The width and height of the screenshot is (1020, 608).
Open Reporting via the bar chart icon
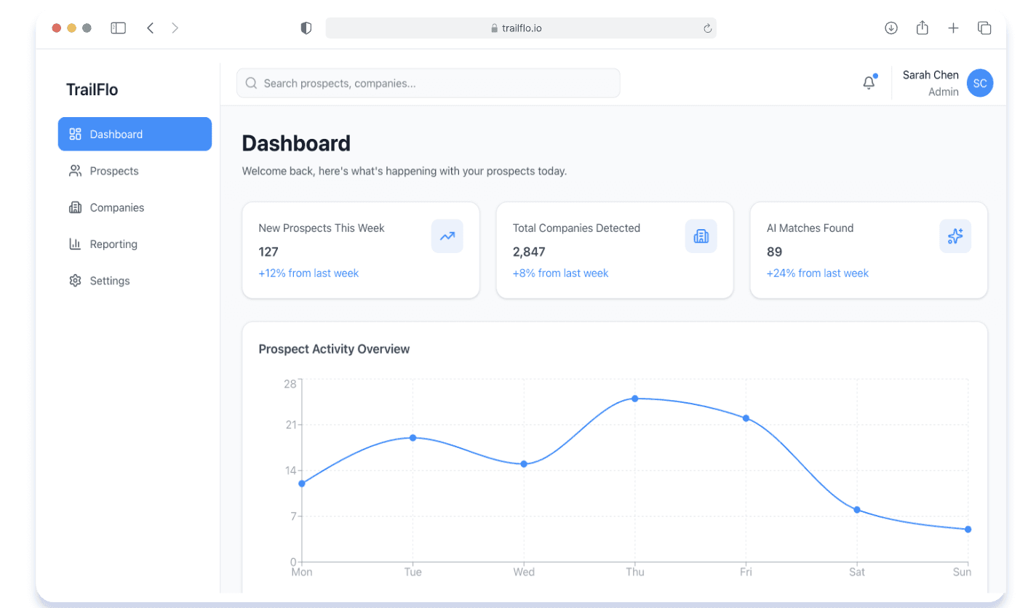pyautogui.click(x=75, y=244)
